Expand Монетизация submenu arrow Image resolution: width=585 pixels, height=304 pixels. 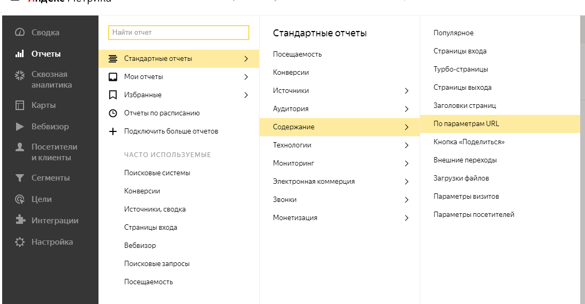pos(407,218)
